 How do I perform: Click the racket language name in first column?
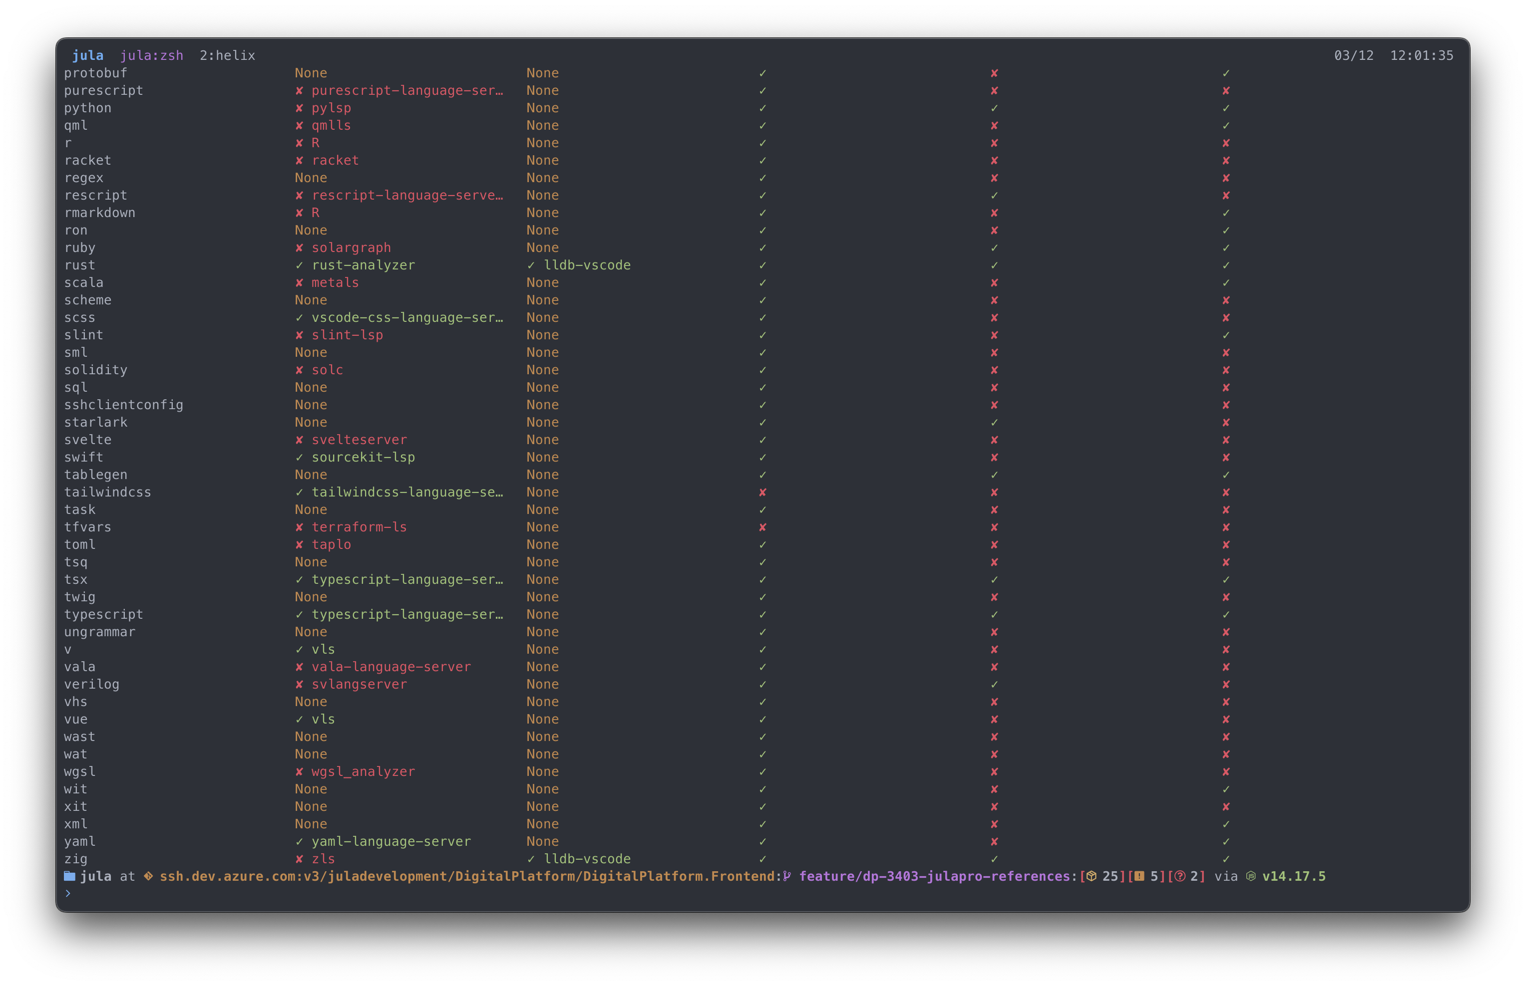click(88, 161)
